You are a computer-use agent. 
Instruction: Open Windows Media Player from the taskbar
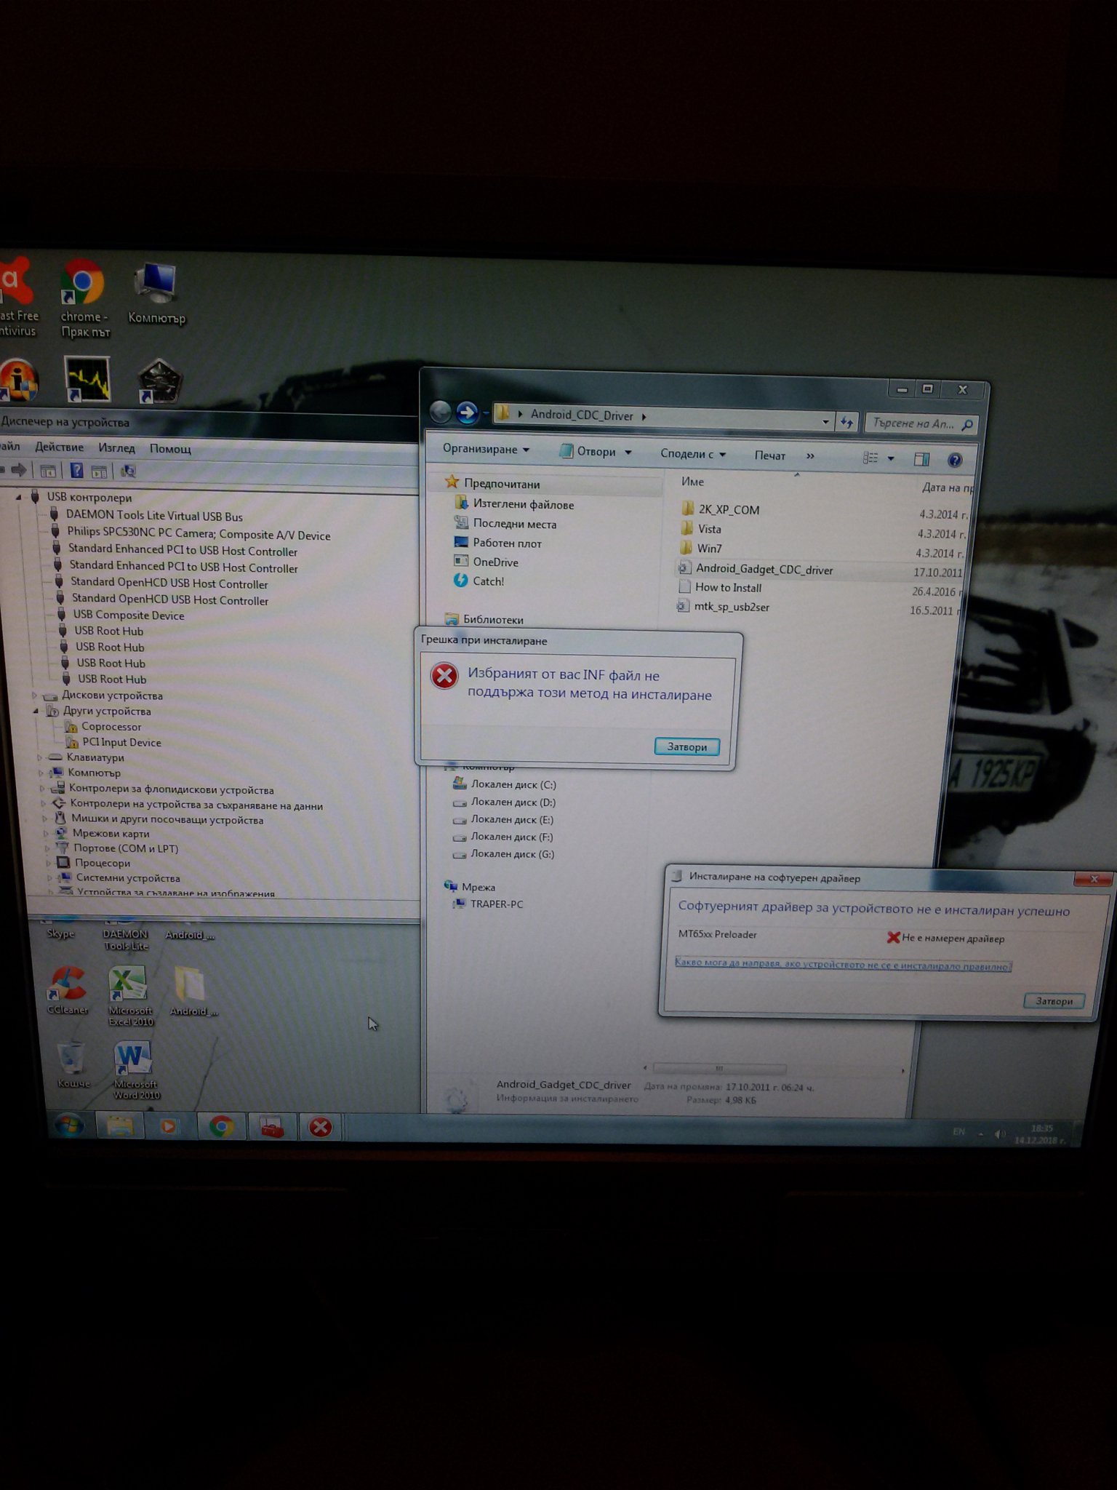(168, 1126)
